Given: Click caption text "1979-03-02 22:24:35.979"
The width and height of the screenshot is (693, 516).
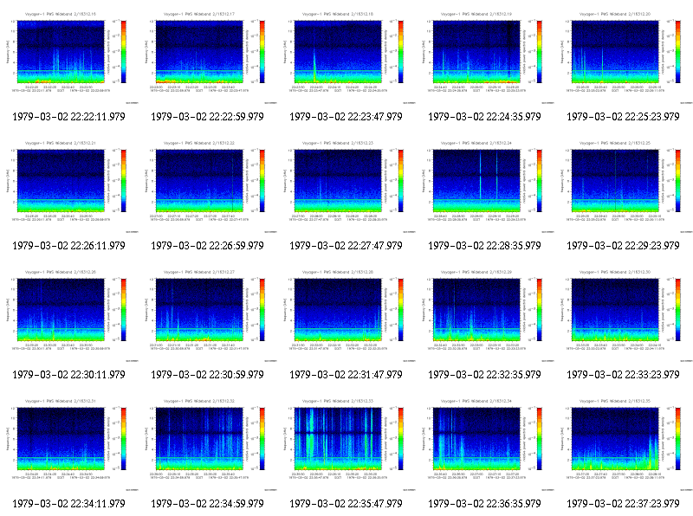Looking at the screenshot, I should 485,117.
